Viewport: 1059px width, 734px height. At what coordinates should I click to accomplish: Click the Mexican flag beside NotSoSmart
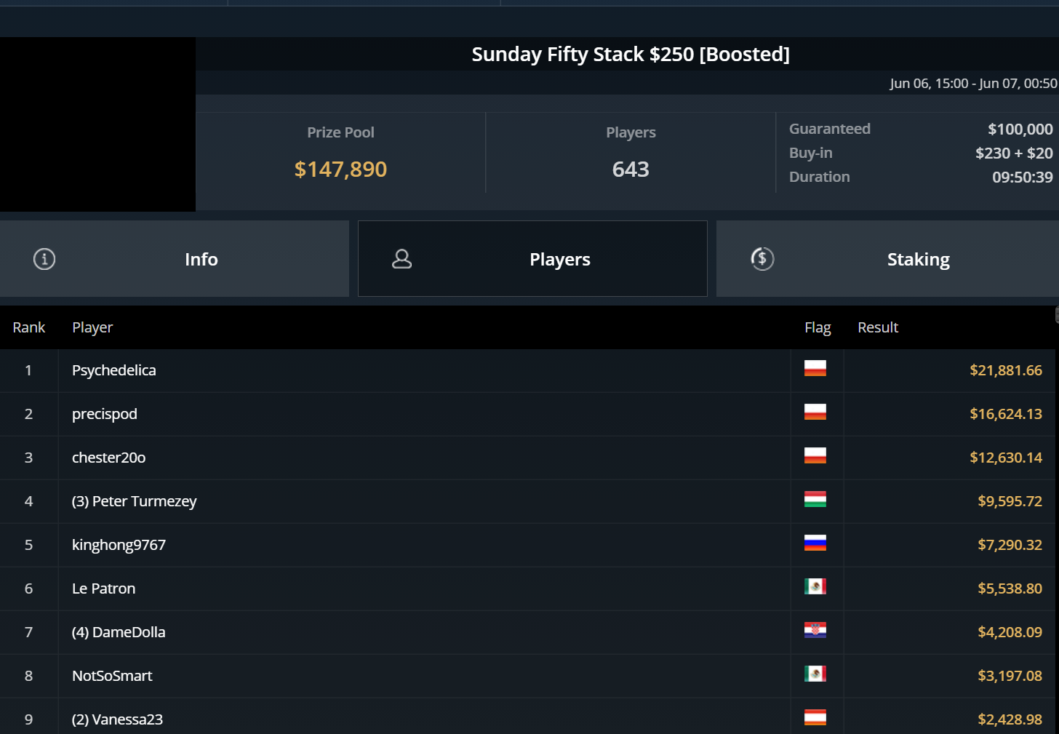point(815,674)
